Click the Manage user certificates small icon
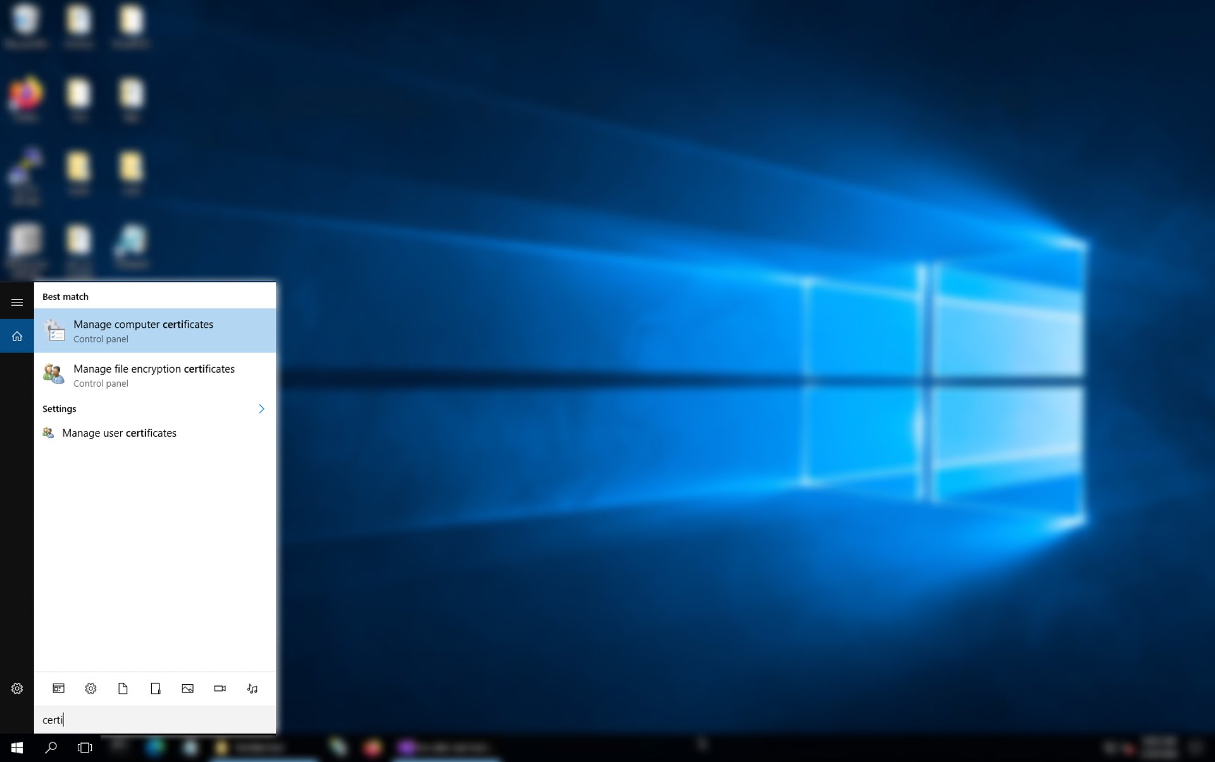The width and height of the screenshot is (1215, 762). (48, 433)
